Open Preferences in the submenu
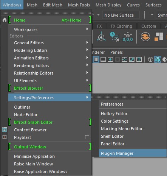This screenshot has height=176, width=167. click(133, 104)
